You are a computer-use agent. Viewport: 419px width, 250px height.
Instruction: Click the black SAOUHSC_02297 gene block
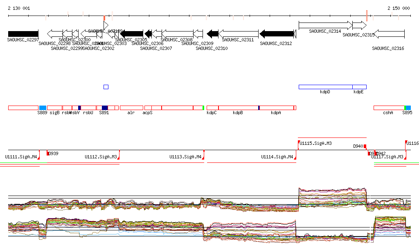[x=23, y=34]
